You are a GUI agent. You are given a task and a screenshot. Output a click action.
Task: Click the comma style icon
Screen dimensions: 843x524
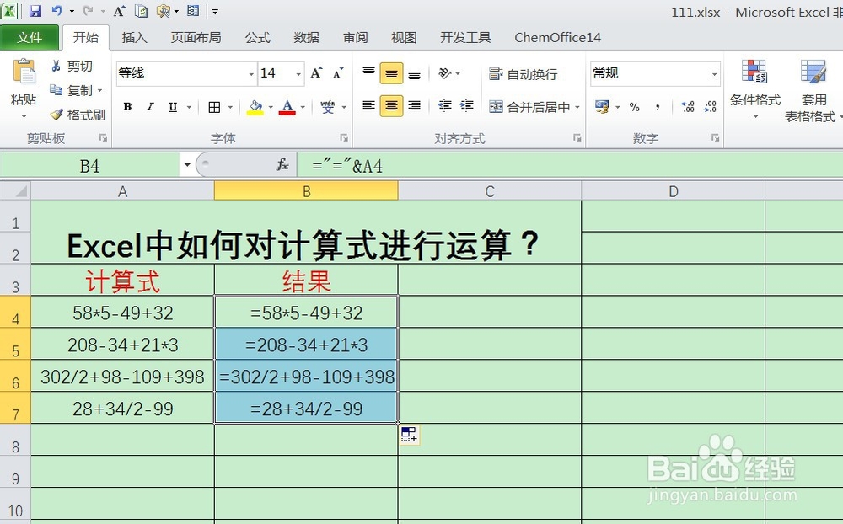pos(658,107)
